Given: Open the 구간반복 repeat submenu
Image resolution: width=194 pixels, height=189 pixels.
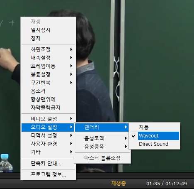Looking at the screenshot, I should (x=48, y=83).
